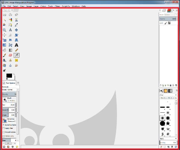Select the Alignment tool

[4, 35]
